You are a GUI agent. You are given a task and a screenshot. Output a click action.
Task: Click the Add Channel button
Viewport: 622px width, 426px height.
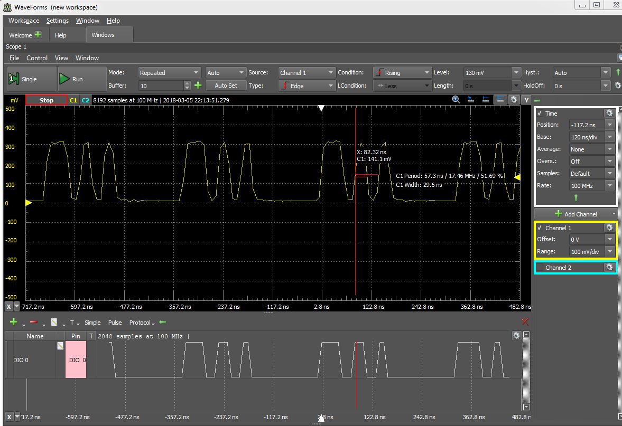click(x=575, y=214)
